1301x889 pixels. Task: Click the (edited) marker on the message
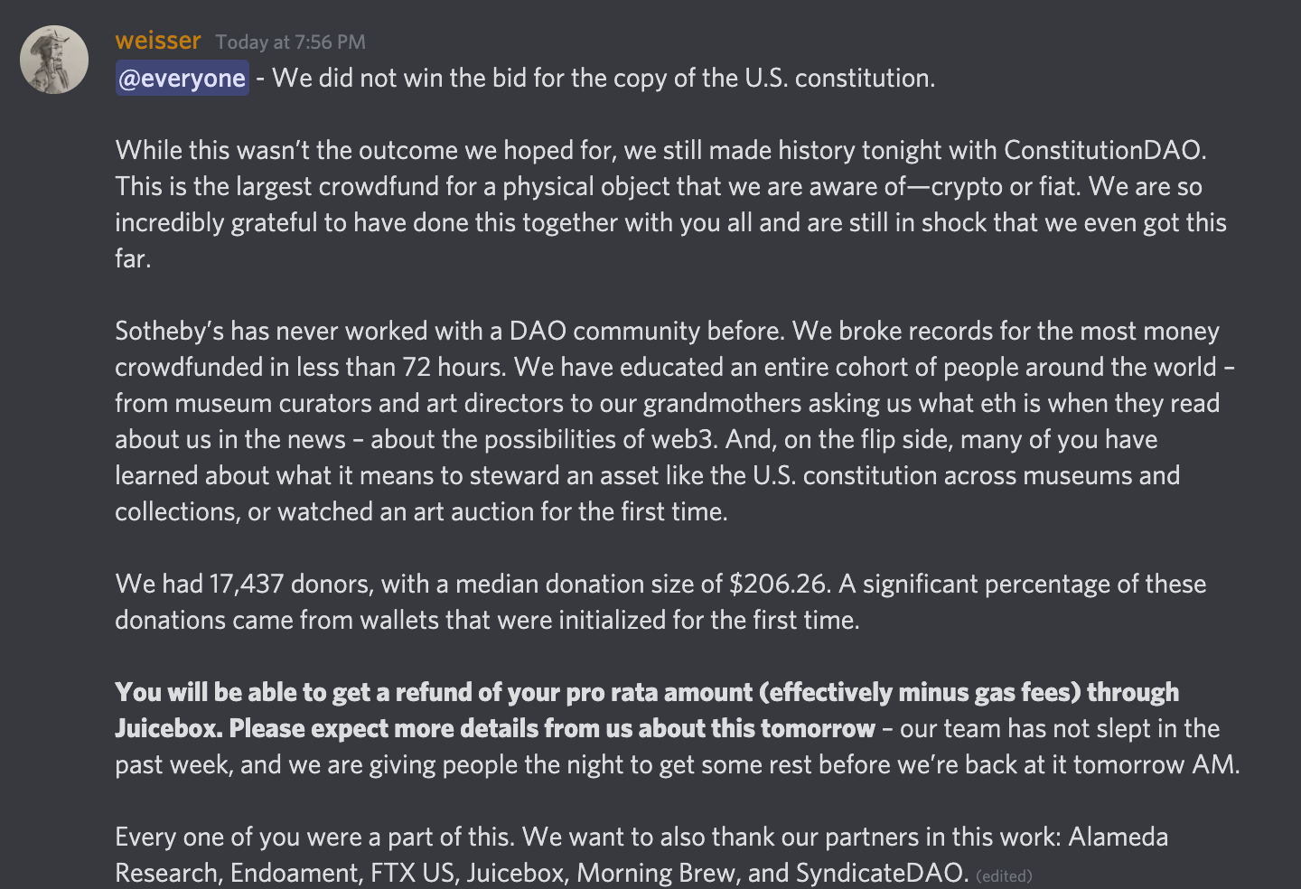click(x=1004, y=875)
